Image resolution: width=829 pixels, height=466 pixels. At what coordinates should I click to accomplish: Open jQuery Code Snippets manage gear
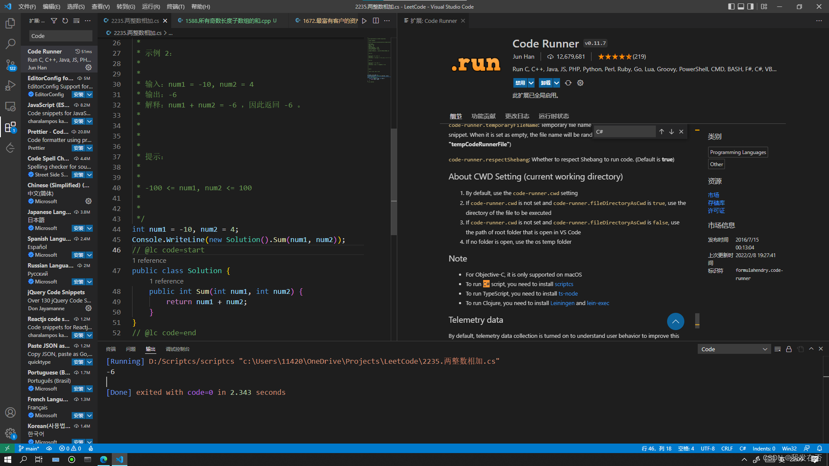tap(89, 308)
